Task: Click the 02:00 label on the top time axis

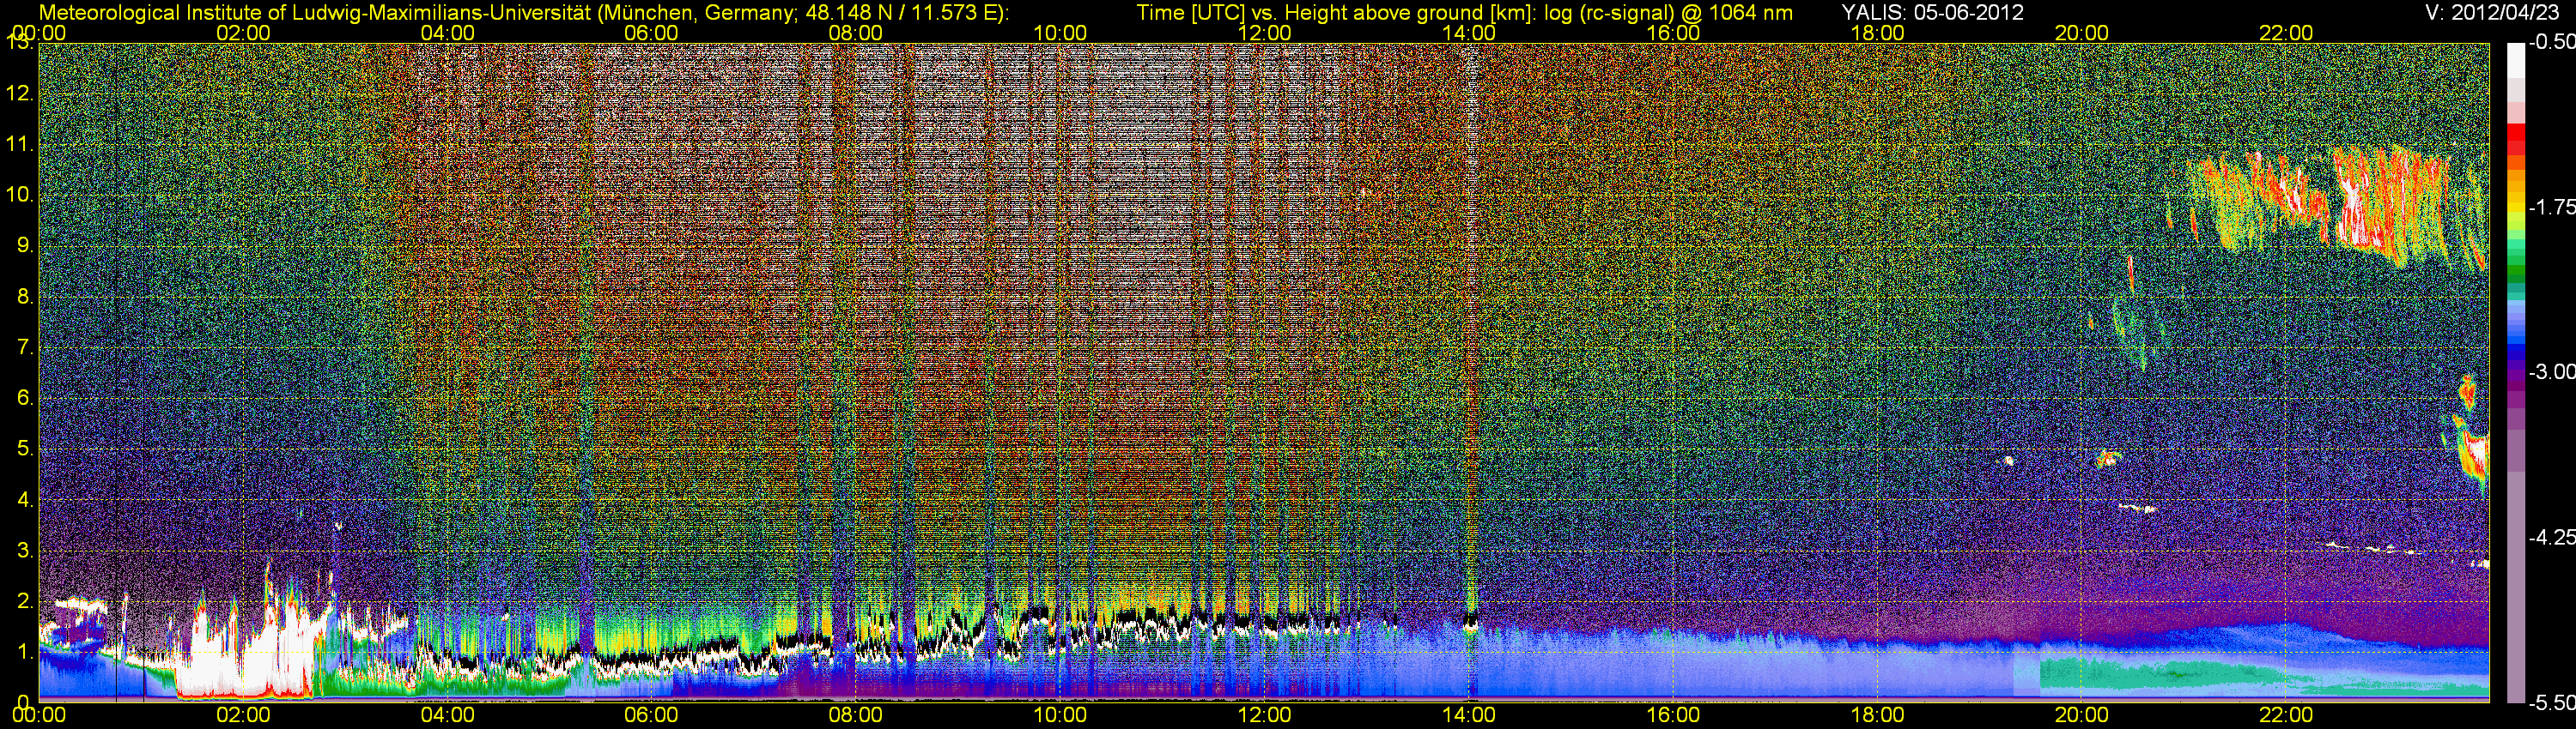Action: pos(243,33)
